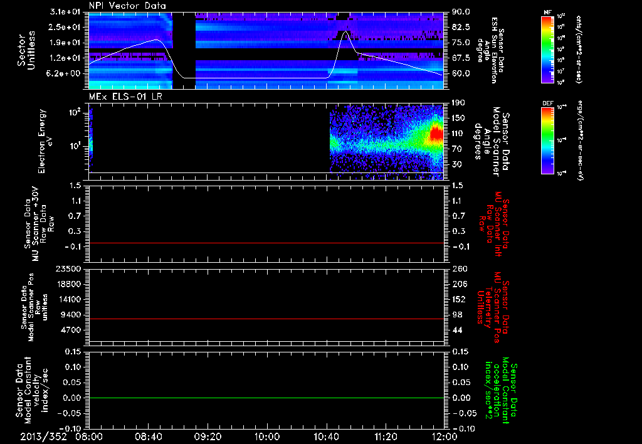Click the "44" telemetry tick label
Viewport: 642px width, 444px height.
click(457, 330)
